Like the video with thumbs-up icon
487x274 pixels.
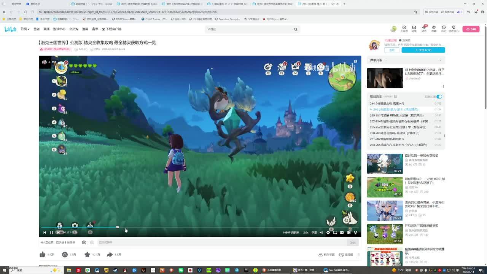(43, 255)
